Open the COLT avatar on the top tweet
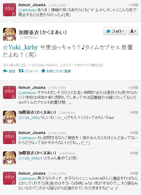 coord(9,10)
